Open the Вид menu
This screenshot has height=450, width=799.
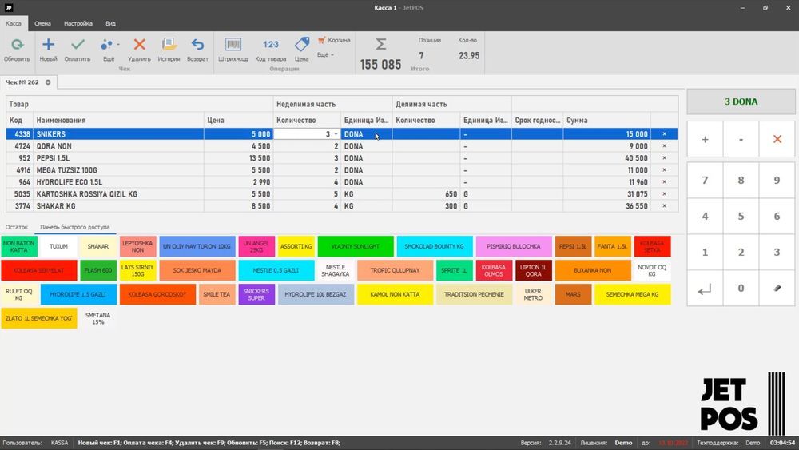[x=110, y=23]
